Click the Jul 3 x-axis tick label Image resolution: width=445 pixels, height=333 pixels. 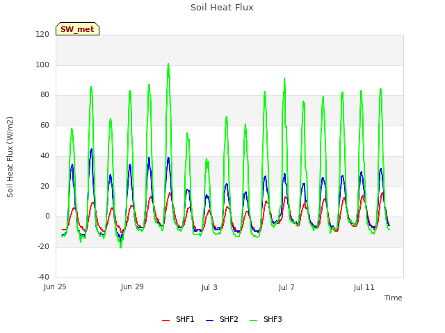[209, 287]
